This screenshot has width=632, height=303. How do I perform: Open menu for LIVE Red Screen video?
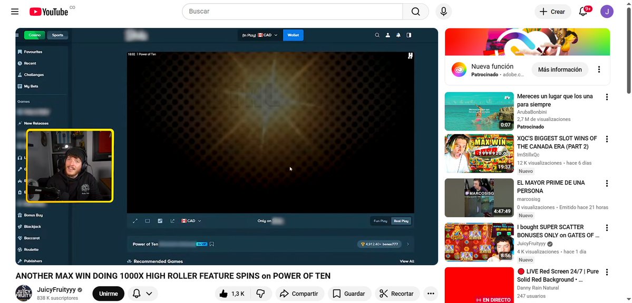pos(607,272)
